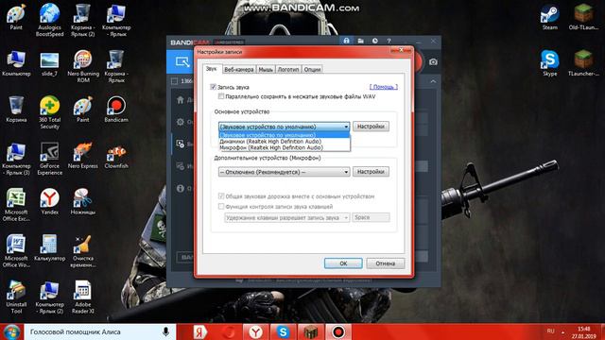Launch Nero Express shortcut
Viewport: 605px width, 340px height.
(83, 155)
